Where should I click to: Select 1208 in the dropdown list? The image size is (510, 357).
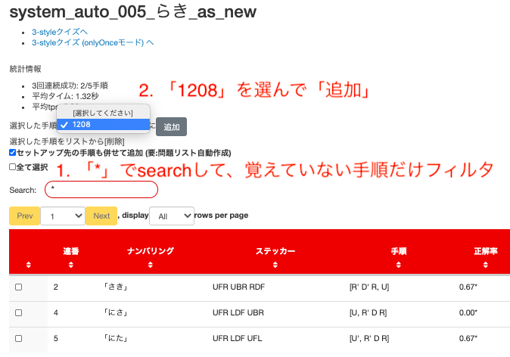(103, 125)
